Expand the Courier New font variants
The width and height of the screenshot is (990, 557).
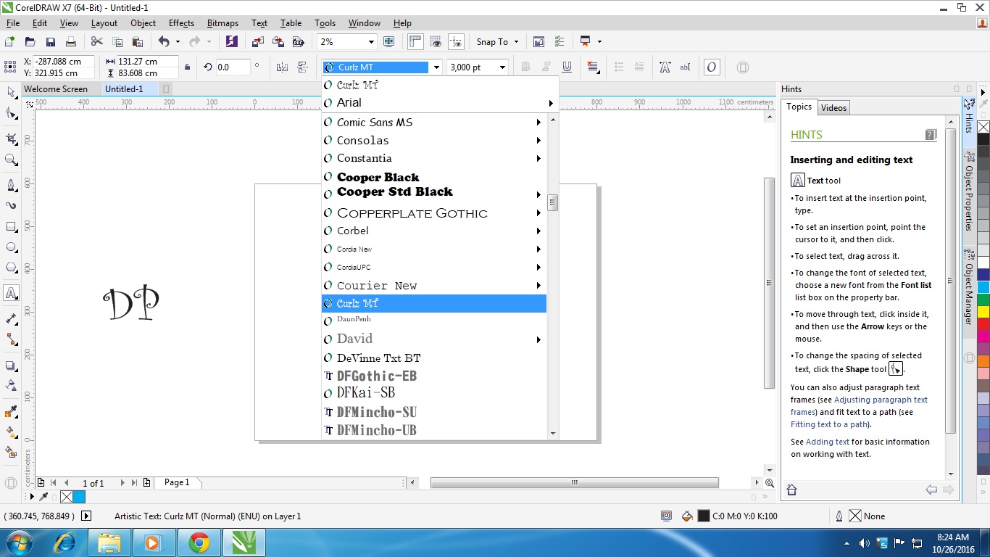pos(538,286)
